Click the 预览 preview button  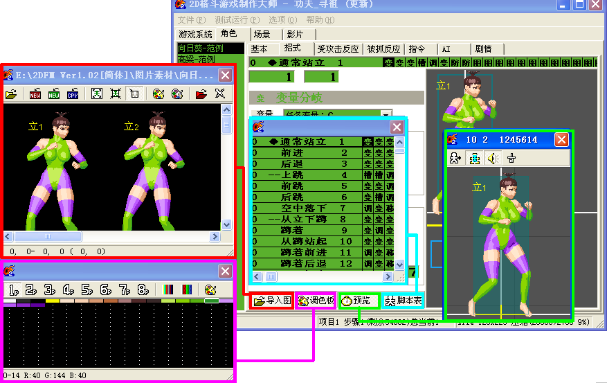coord(359,301)
